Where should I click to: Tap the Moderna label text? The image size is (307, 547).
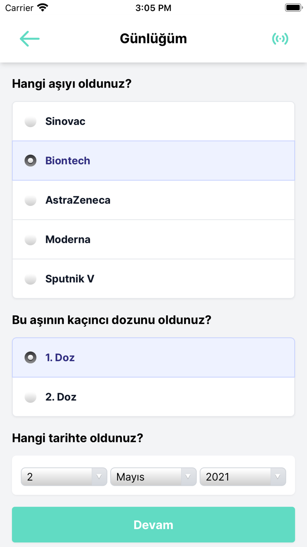click(x=68, y=240)
